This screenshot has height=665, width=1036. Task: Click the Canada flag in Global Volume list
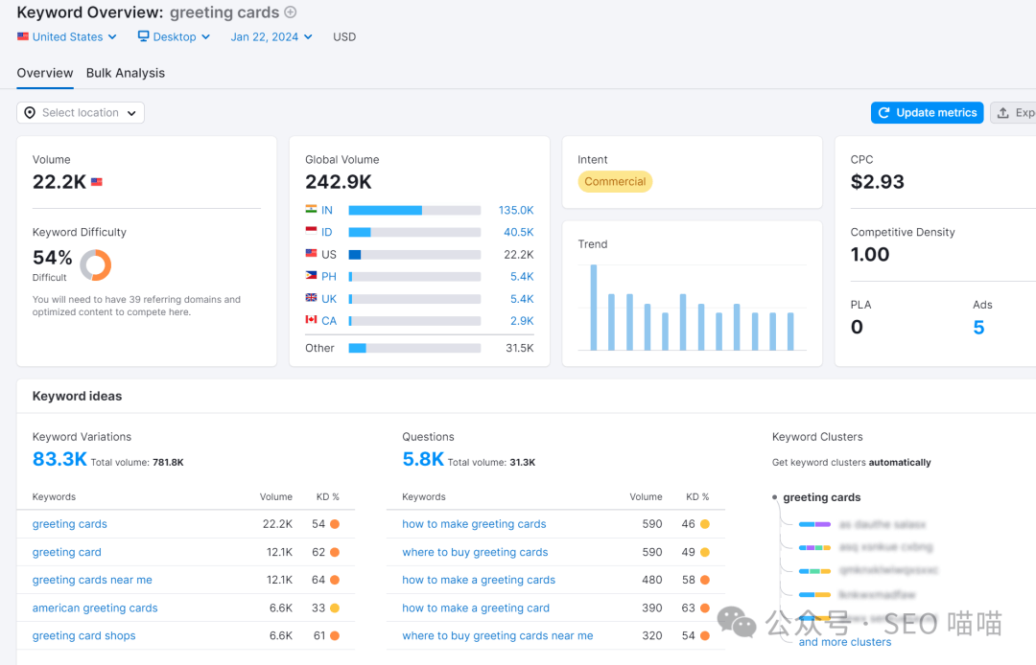(x=311, y=319)
